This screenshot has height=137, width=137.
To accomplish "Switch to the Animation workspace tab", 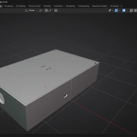I will pyautogui.click(x=58, y=6).
